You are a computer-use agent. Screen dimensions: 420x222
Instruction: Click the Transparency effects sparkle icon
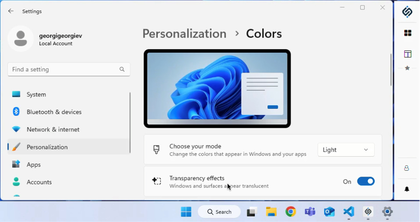coord(157,181)
